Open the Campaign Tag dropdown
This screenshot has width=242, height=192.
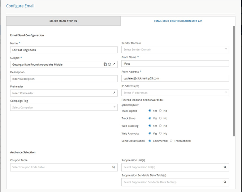coord(64,107)
